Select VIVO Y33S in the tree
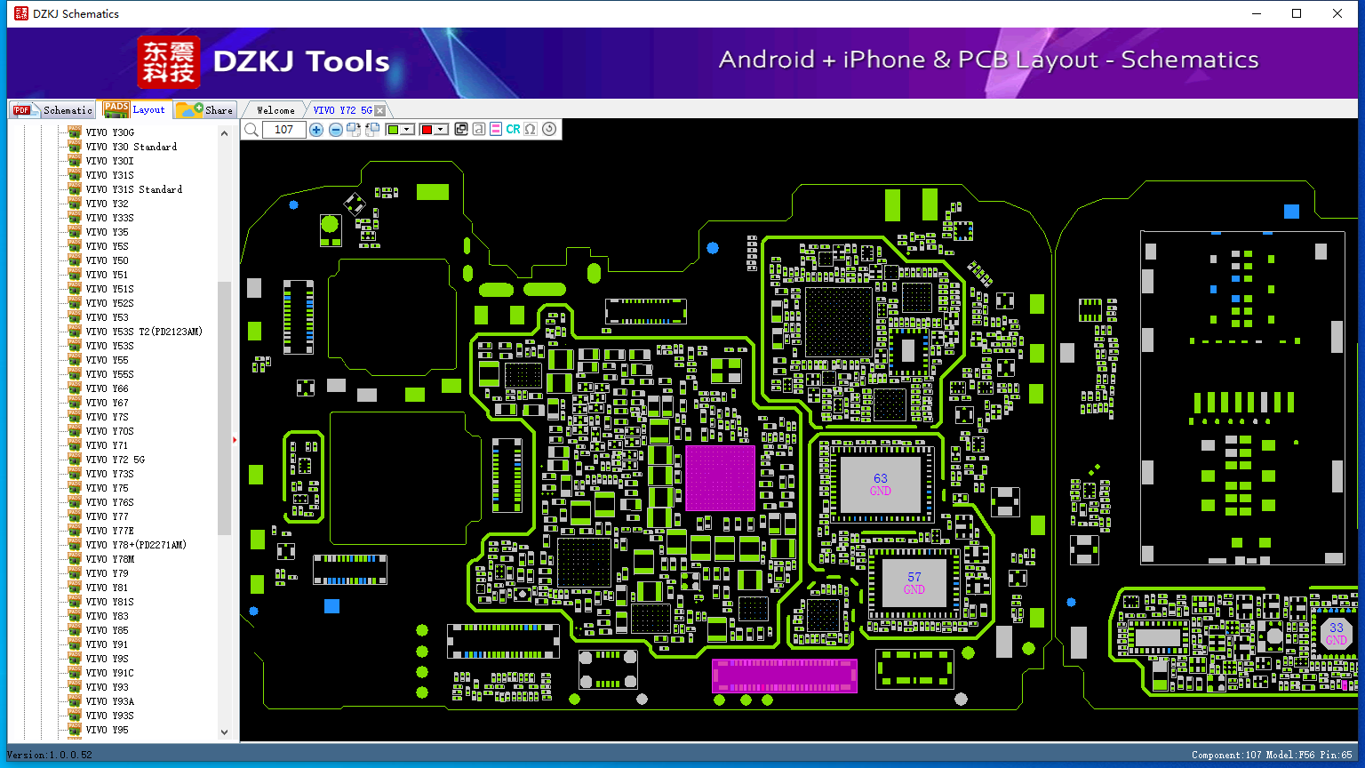The height and width of the screenshot is (768, 1365). (x=109, y=218)
